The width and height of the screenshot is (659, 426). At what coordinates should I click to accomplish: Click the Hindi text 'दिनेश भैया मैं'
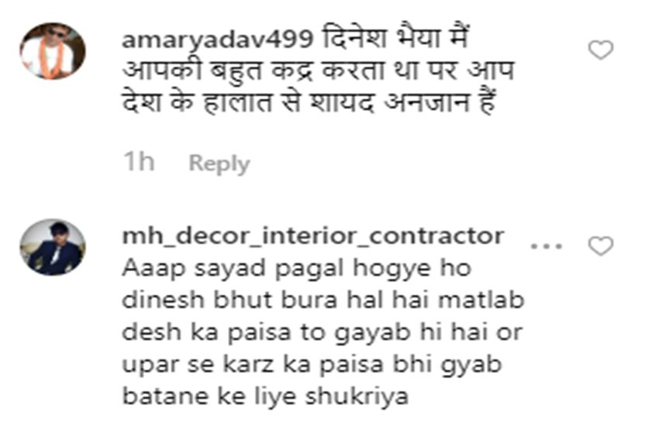coord(396,39)
